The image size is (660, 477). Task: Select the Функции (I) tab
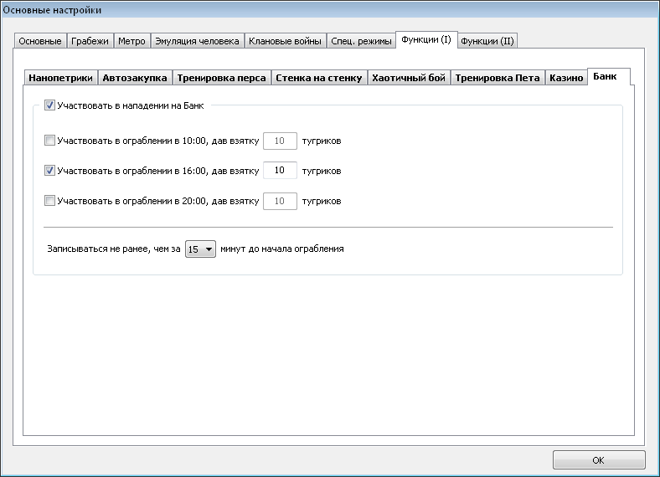click(x=426, y=39)
